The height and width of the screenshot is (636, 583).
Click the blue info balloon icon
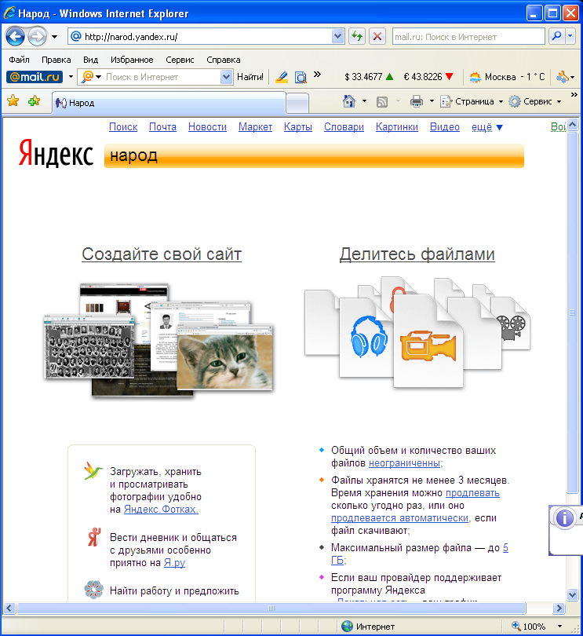tap(564, 518)
